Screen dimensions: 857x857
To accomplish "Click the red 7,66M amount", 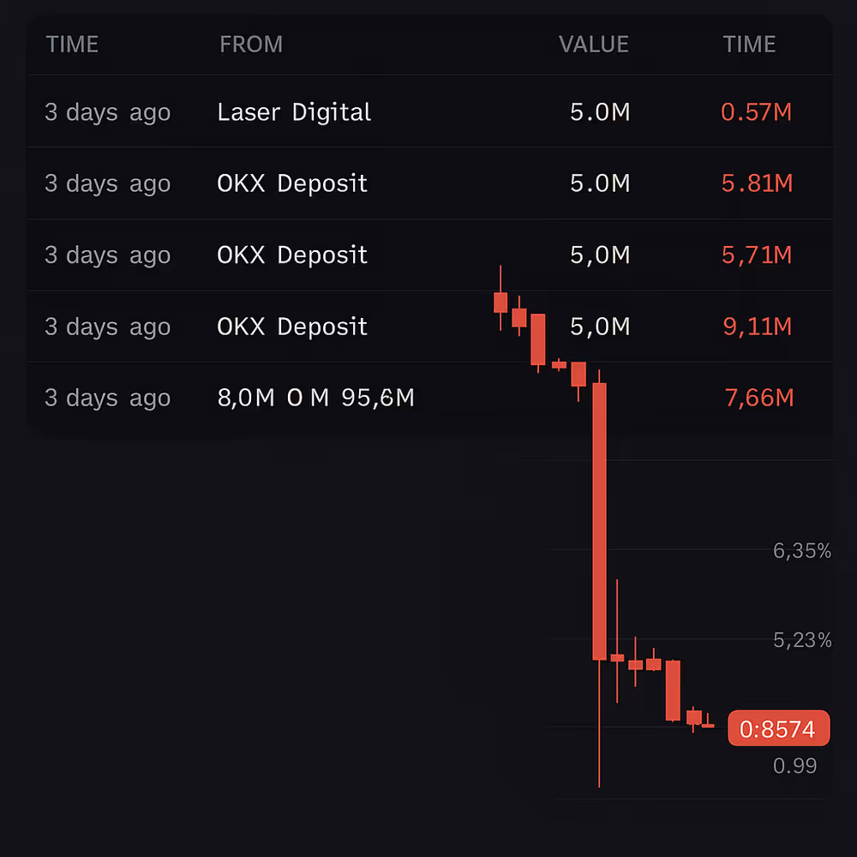I will coord(758,399).
